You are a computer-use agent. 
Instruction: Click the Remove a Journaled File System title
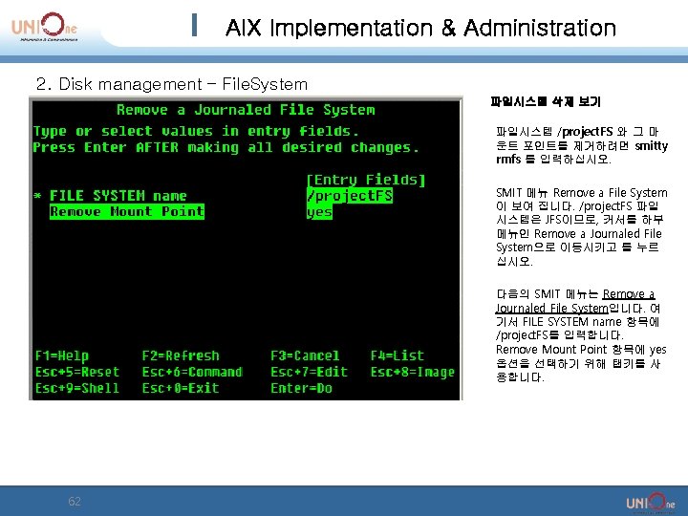click(246, 110)
